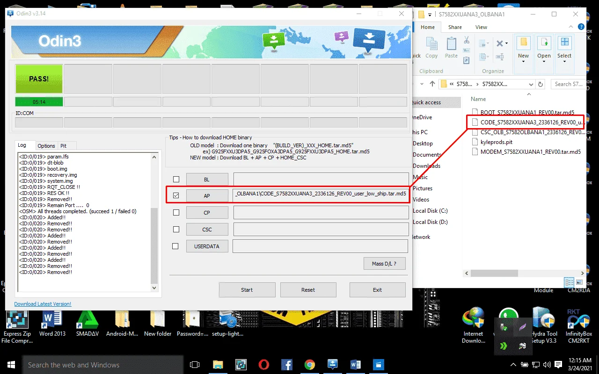Open InfinityBox CM2RKT desktop icon
This screenshot has height=374, width=599.
(579, 325)
